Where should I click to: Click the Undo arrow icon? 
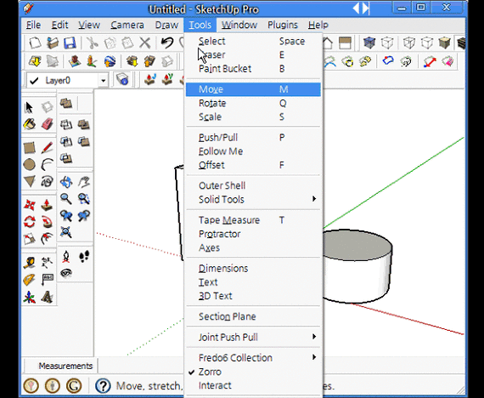pos(167,43)
